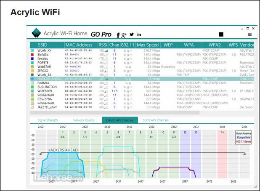
Task: Click the yellow SERGIO color swatch
Action: pyautogui.click(x=32, y=71)
